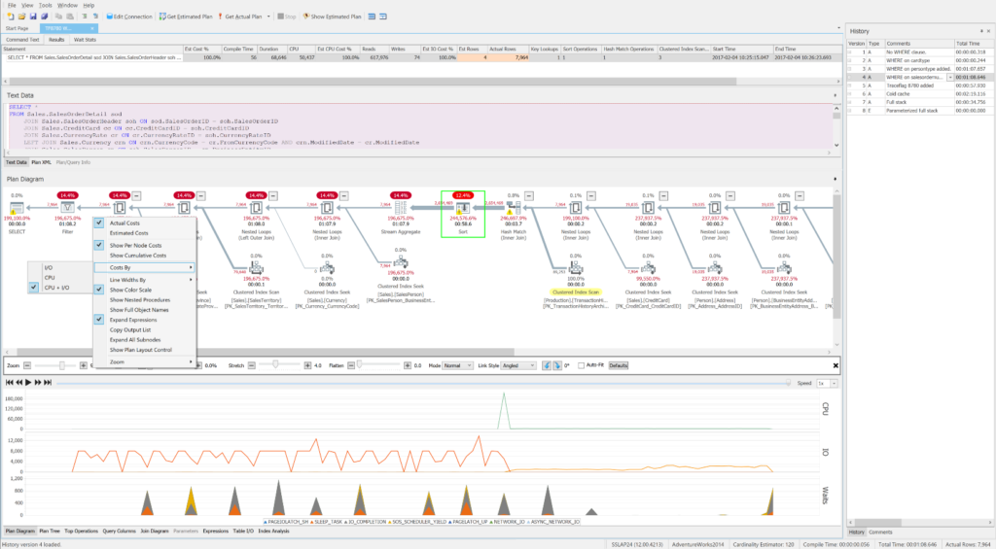This screenshot has height=549, width=996.
Task: Select the CreditCard Clustered Index Seek icon
Action: click(648, 268)
